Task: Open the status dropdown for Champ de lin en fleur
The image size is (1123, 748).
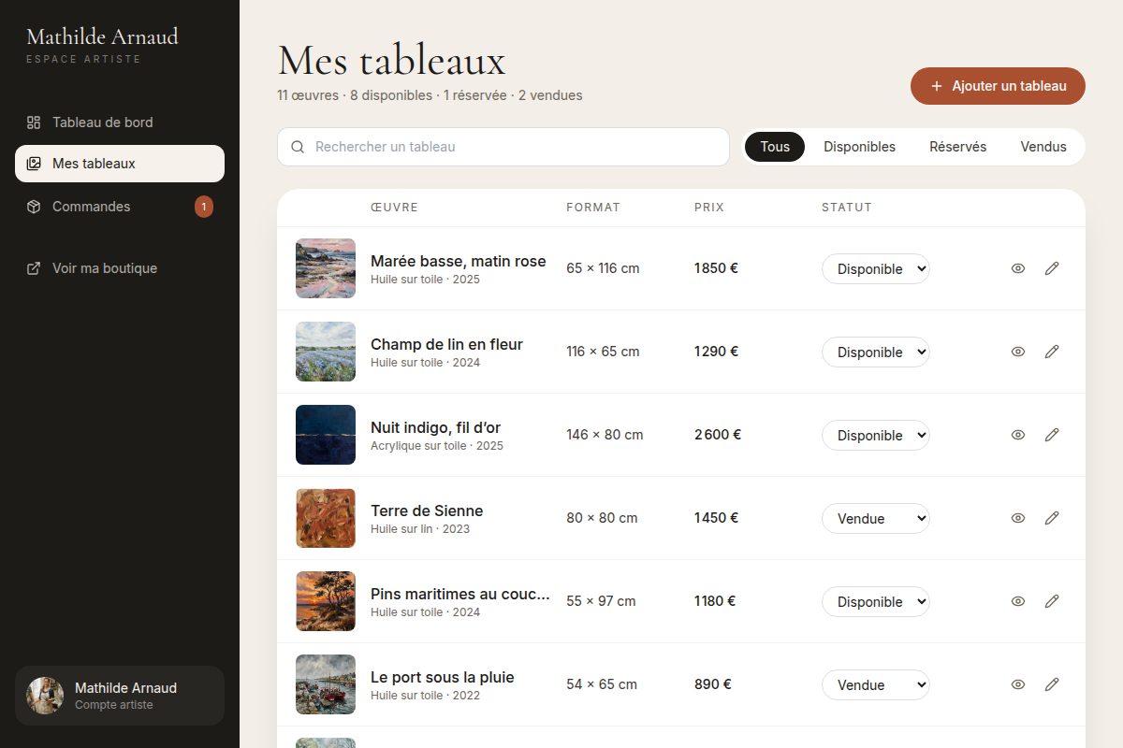Action: (x=876, y=352)
